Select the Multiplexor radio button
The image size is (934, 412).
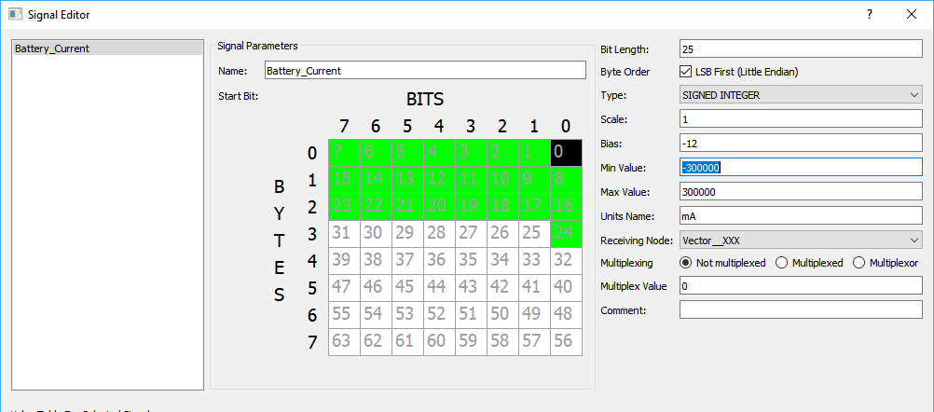click(859, 263)
